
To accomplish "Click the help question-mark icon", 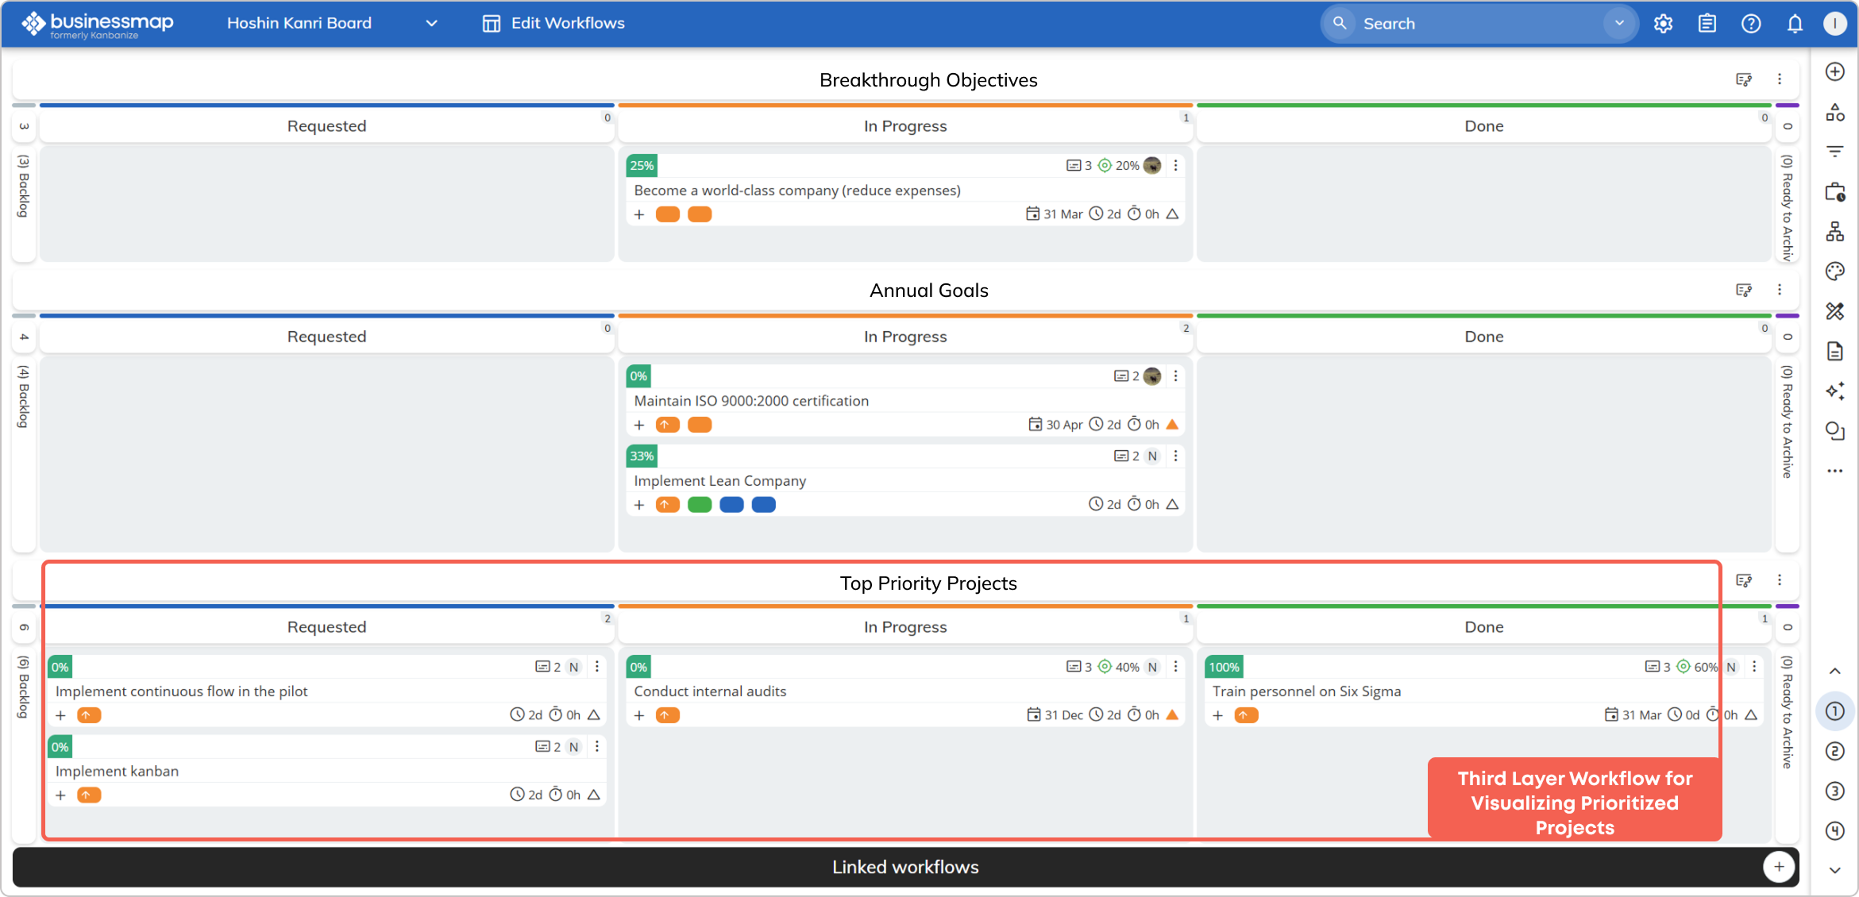I will click(1751, 23).
